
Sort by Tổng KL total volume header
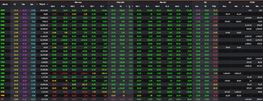42,4
